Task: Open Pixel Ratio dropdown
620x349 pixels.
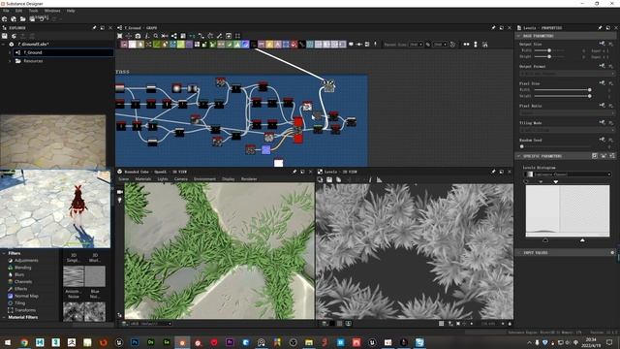Action: pyautogui.click(x=567, y=112)
